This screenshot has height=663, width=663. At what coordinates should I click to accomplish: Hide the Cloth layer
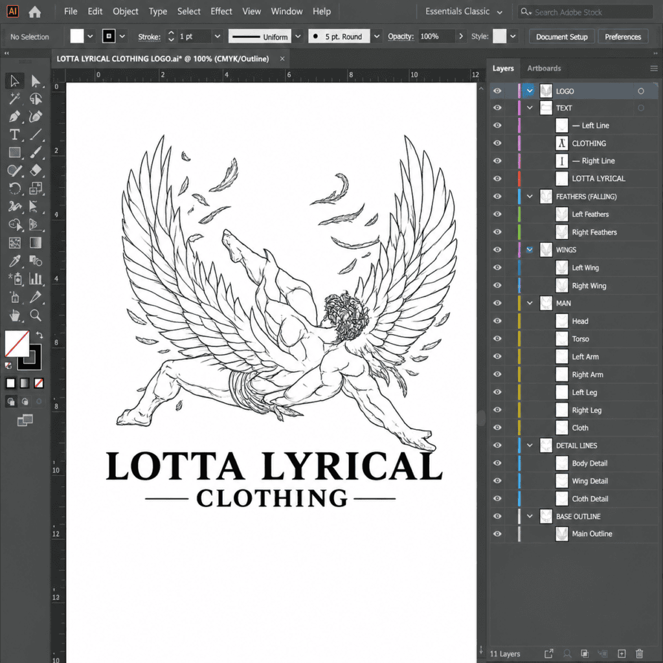(497, 427)
